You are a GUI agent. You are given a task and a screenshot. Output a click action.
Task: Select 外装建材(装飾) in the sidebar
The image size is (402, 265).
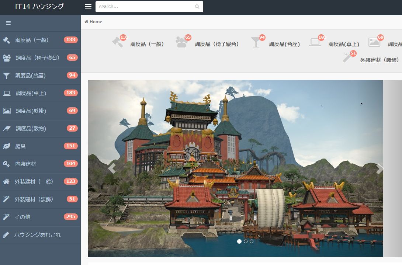click(40, 199)
